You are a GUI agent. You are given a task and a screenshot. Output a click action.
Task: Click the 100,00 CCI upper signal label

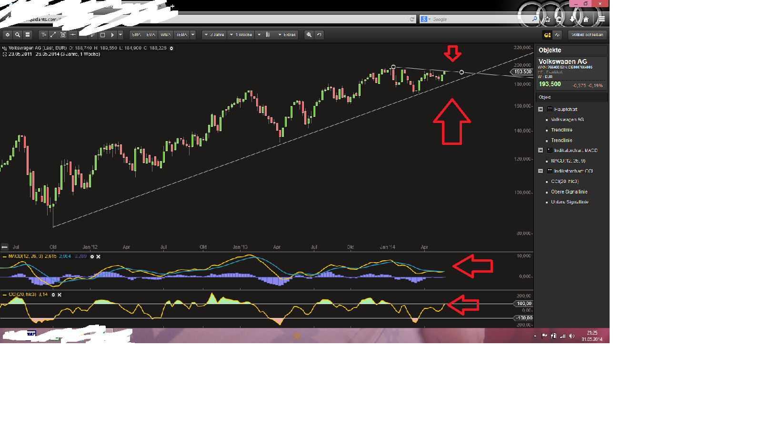pyautogui.click(x=523, y=304)
